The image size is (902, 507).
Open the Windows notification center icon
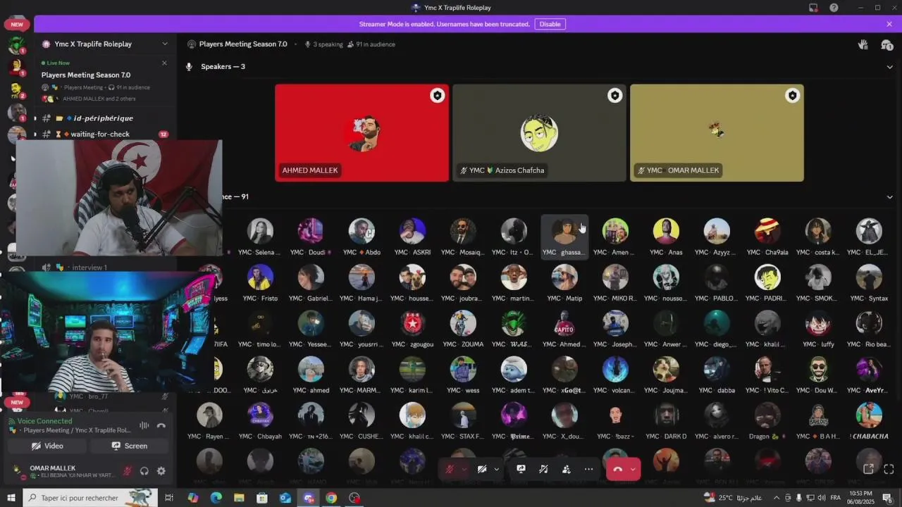887,498
